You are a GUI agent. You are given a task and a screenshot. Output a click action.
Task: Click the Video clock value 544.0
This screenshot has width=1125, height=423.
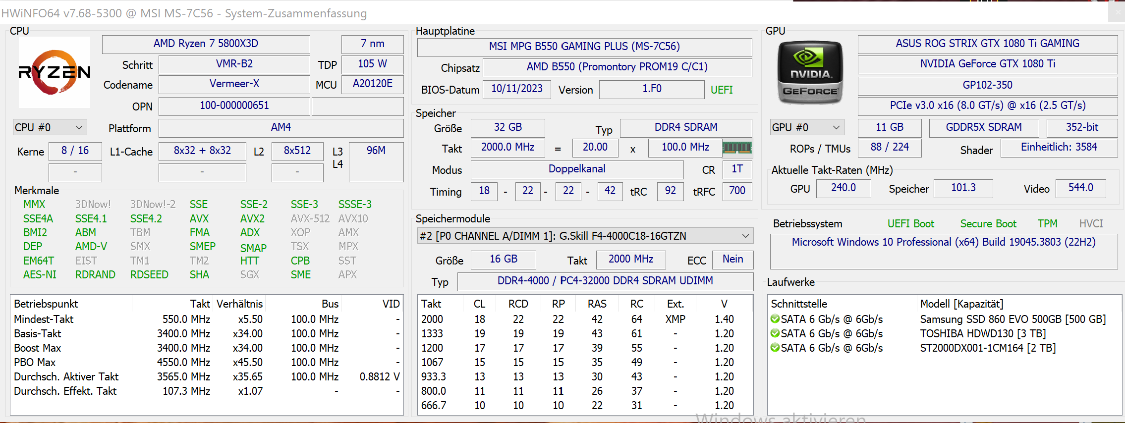point(1080,188)
